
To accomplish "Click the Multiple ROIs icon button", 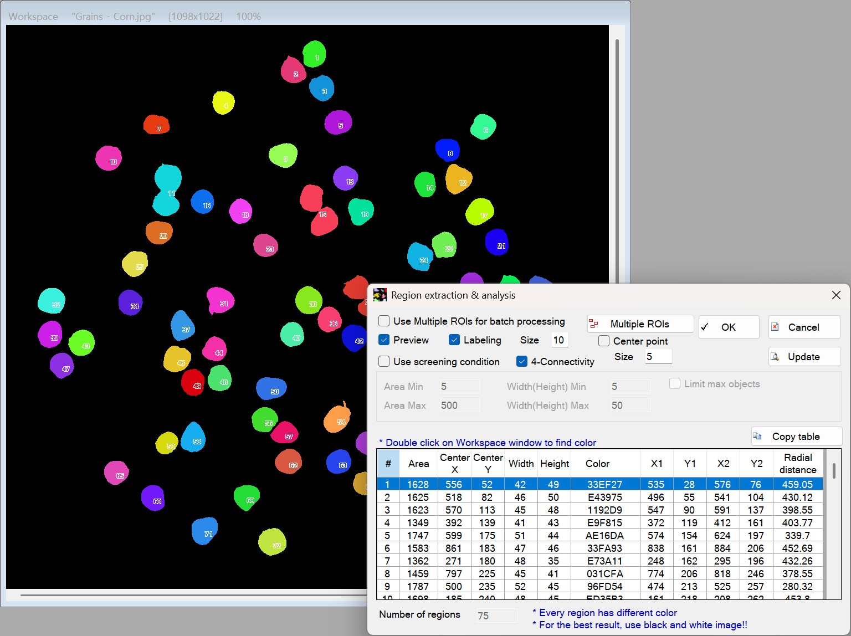I will (x=640, y=324).
